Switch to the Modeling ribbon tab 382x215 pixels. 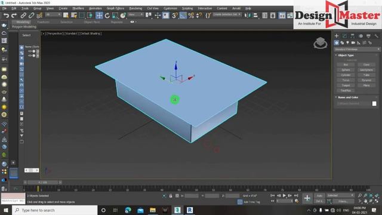23,22
